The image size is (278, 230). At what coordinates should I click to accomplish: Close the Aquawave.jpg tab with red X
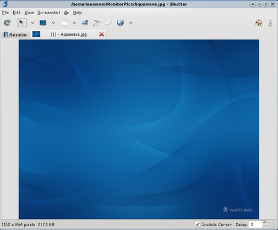pyautogui.click(x=101, y=35)
